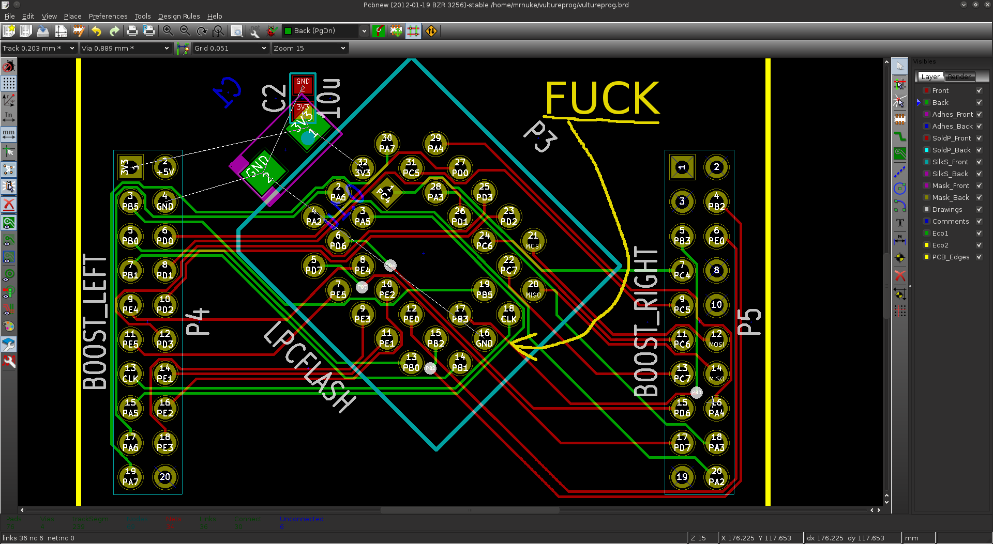The height and width of the screenshot is (544, 993).
Task: Open the Design Rules menu
Action: pos(179,16)
